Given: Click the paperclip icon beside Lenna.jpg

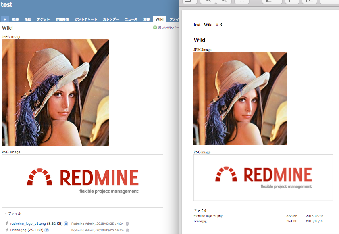Looking at the screenshot, I should 7,230.
